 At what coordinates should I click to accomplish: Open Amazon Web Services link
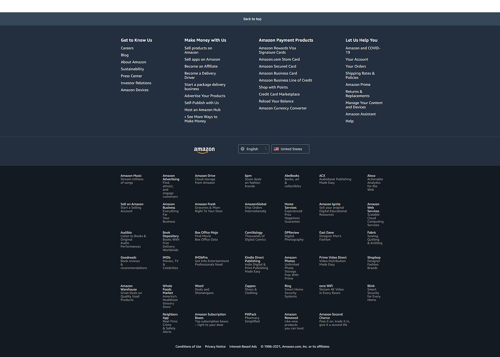(375, 215)
